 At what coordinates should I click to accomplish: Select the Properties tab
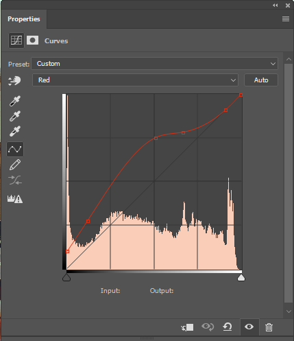pyautogui.click(x=24, y=19)
